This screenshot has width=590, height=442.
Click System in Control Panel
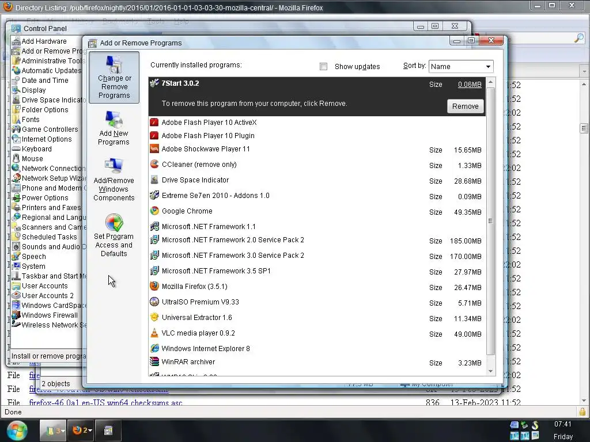coord(29,266)
